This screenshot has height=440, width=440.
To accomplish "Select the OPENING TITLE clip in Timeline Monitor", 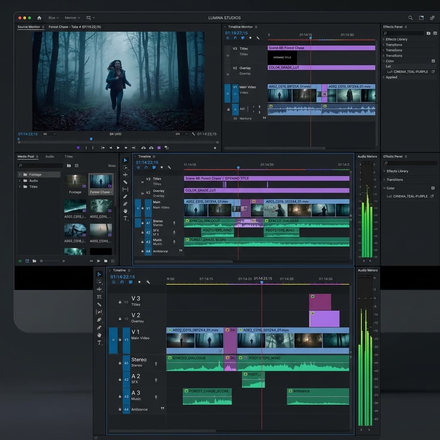I will [x=282, y=58].
